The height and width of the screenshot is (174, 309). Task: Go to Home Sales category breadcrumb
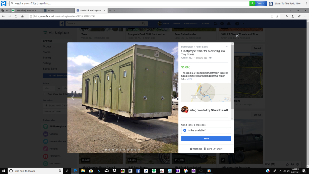click(201, 47)
